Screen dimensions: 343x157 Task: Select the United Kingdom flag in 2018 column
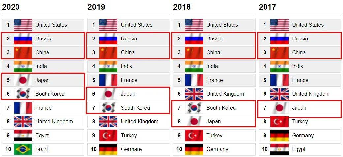(x=194, y=94)
